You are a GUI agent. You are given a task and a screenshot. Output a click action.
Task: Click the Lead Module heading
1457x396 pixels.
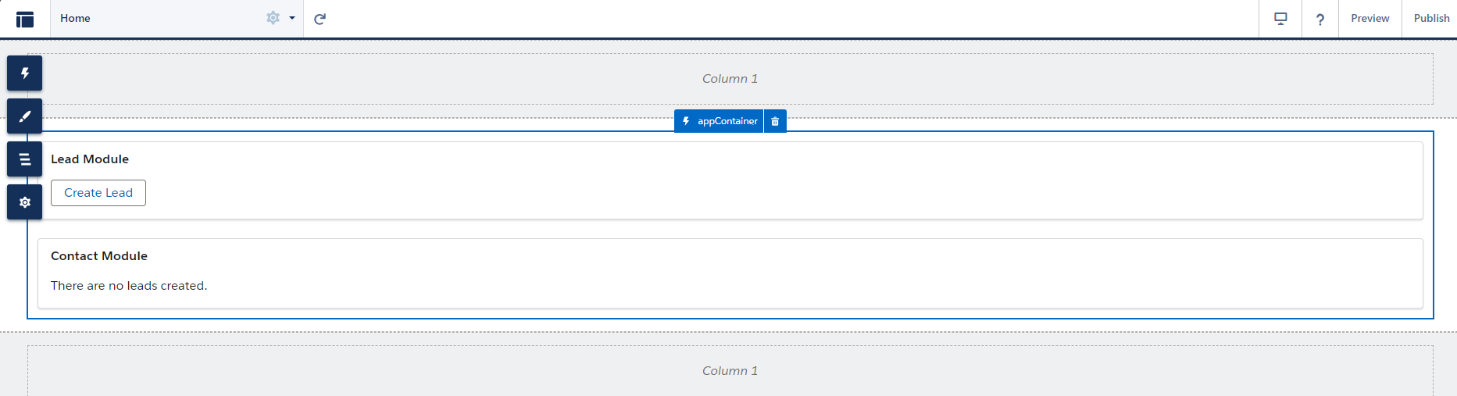[x=90, y=159]
